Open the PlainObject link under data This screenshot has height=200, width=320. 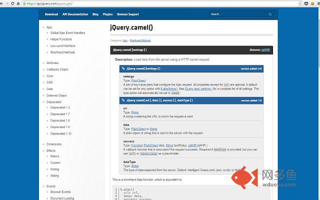click(138, 129)
